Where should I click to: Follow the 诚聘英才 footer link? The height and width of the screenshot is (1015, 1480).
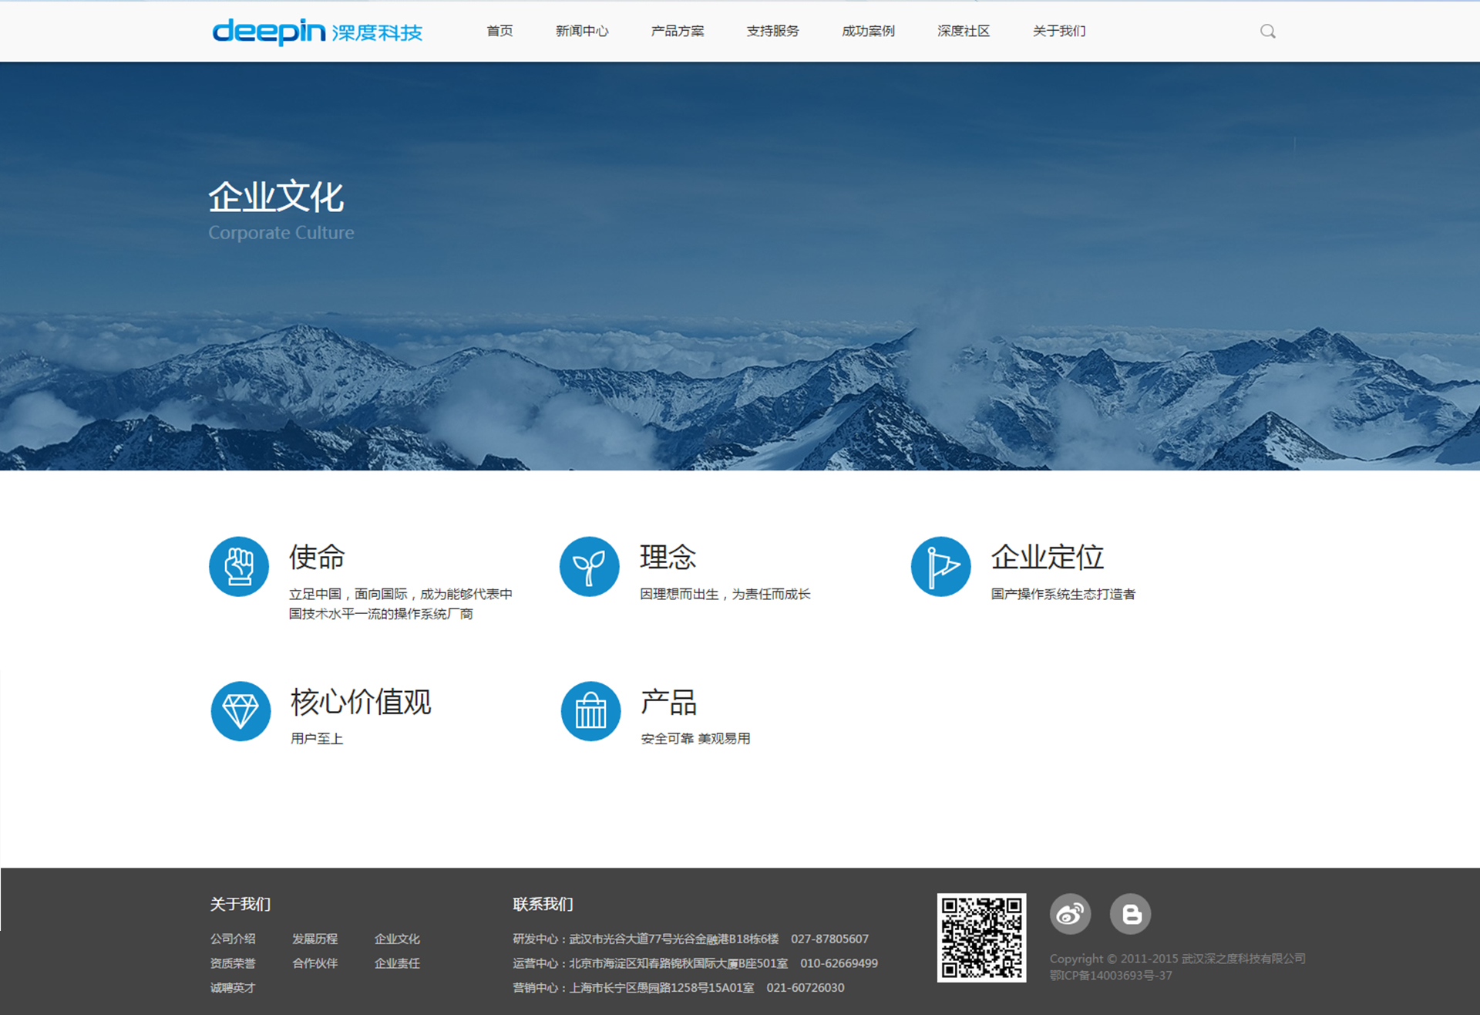[233, 988]
